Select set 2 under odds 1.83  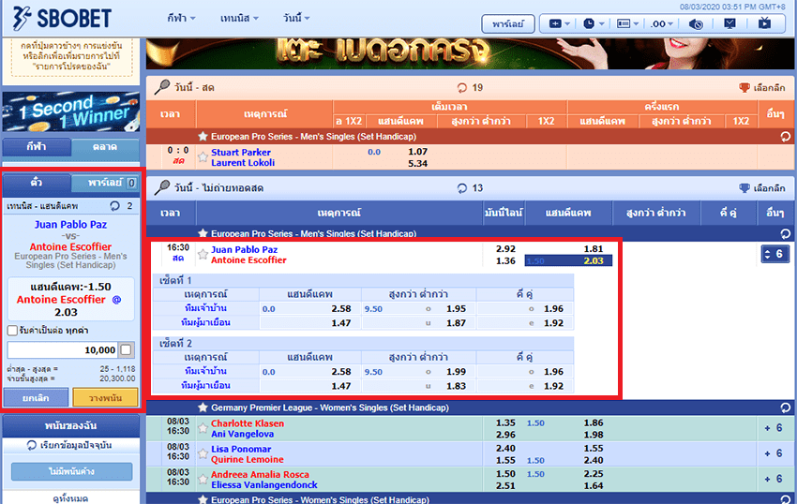coord(456,386)
